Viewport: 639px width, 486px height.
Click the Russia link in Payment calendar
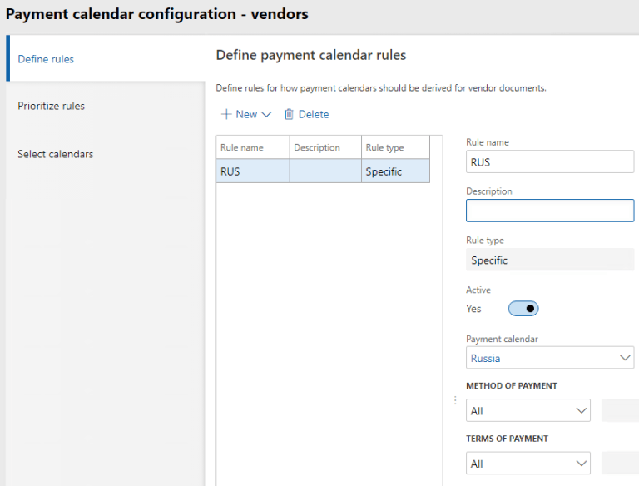click(485, 358)
